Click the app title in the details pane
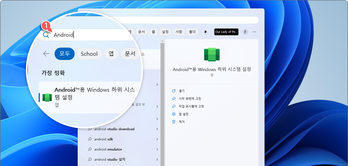 (212, 69)
